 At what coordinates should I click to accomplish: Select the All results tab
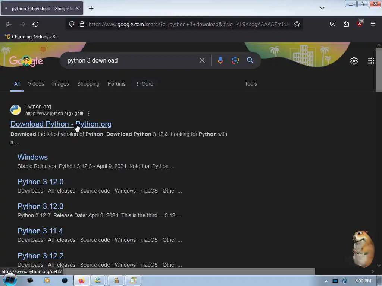pyautogui.click(x=17, y=84)
